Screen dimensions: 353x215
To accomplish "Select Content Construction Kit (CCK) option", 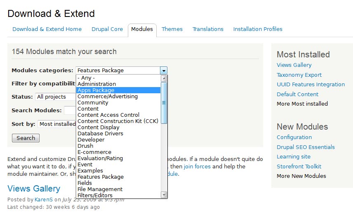I will click(x=118, y=121).
